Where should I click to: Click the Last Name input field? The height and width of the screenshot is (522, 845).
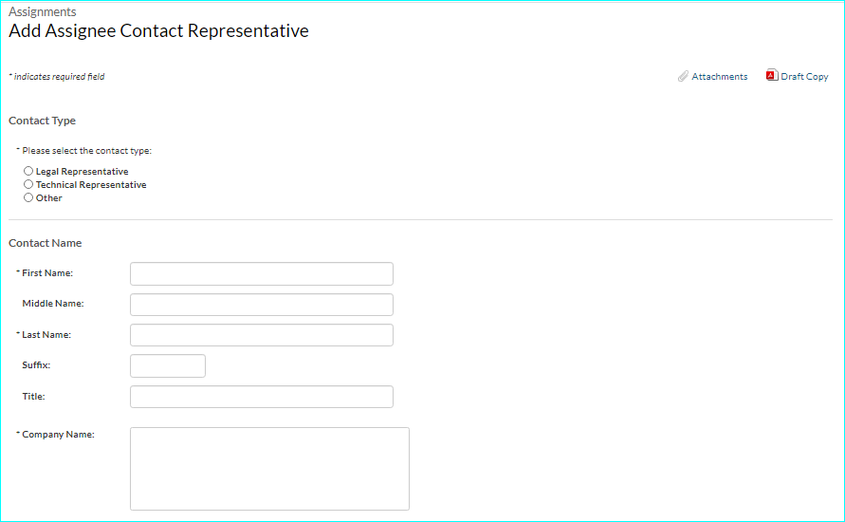[x=261, y=335]
